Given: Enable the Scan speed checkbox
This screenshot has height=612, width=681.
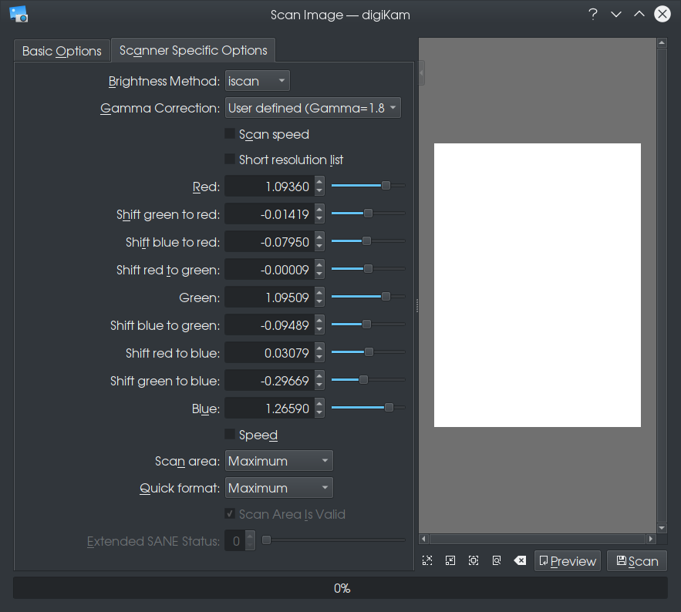Looking at the screenshot, I should tap(230, 133).
